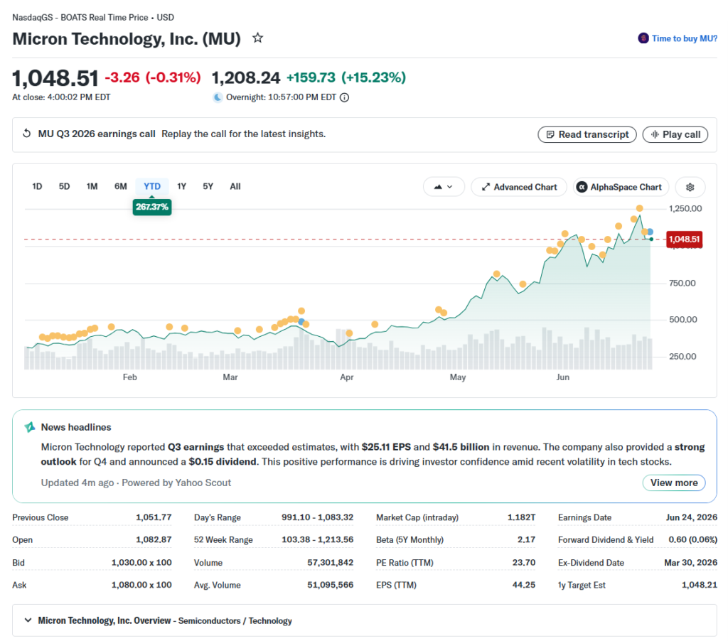View more news headlines
The width and height of the screenshot is (728, 641).
pos(674,483)
